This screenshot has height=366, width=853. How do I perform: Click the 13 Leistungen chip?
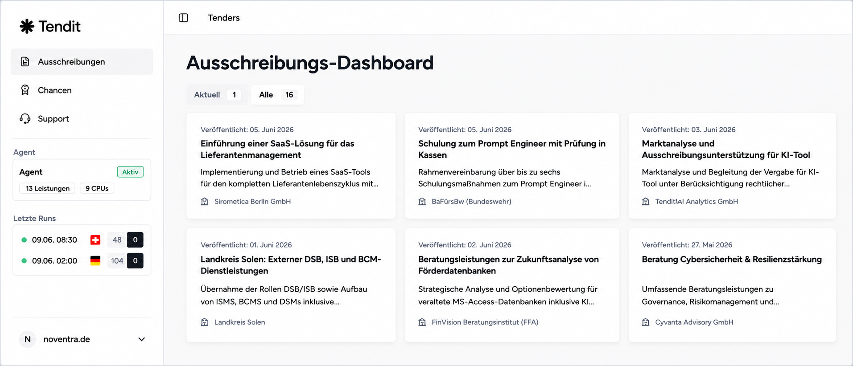pos(47,188)
